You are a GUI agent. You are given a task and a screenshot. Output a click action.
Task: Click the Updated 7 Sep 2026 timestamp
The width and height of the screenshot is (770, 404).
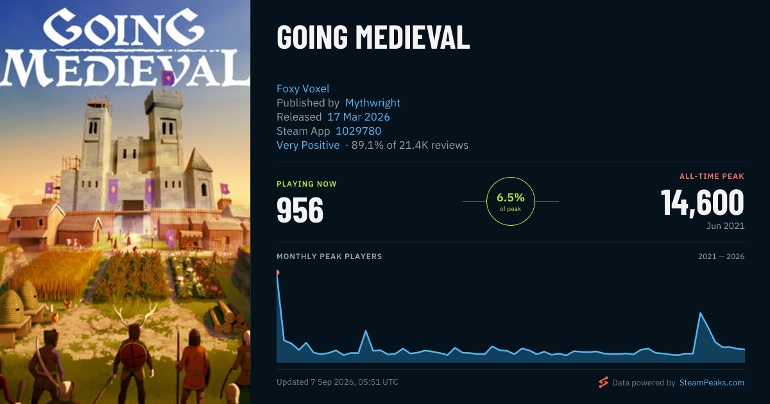click(x=338, y=382)
